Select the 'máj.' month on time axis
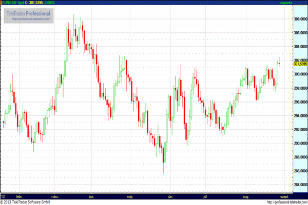Screen dimensions: 308x205 129,196
